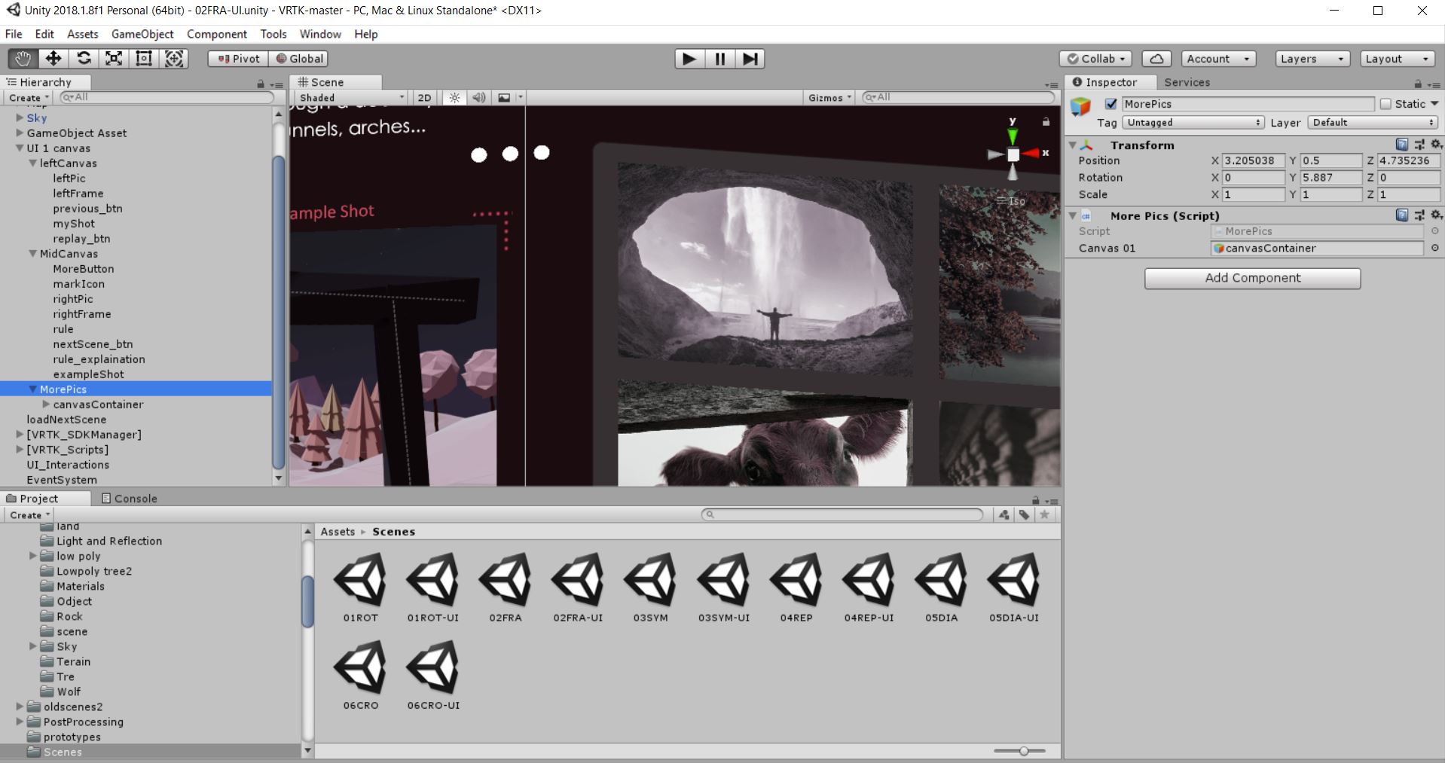
Task: Select the 01ROT scene asset
Action: point(360,588)
